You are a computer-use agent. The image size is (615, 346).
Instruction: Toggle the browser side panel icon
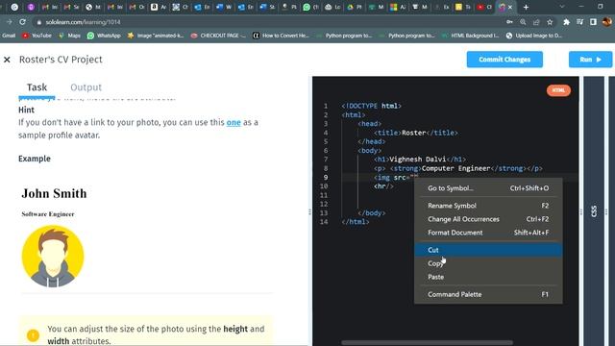pyautogui.click(x=594, y=22)
